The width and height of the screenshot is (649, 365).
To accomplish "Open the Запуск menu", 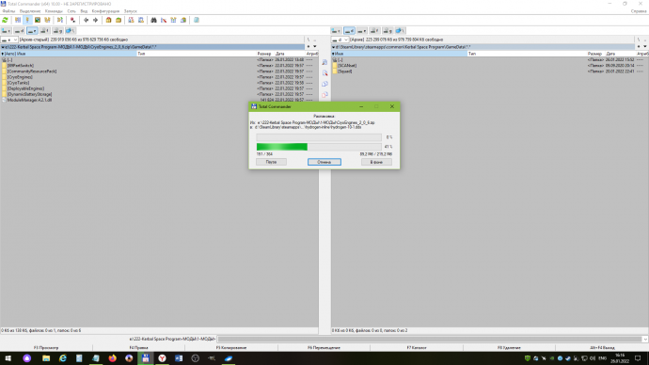I will pyautogui.click(x=131, y=11).
